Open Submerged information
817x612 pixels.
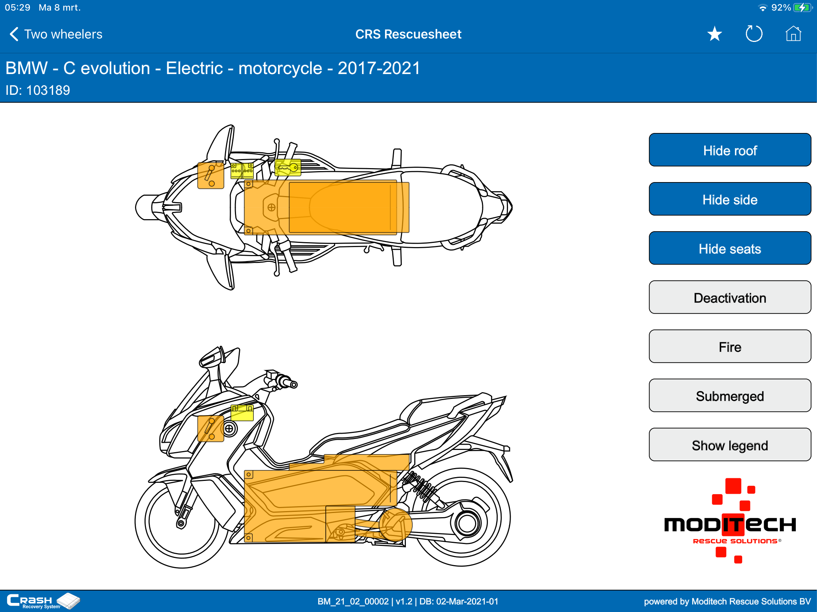click(x=730, y=396)
